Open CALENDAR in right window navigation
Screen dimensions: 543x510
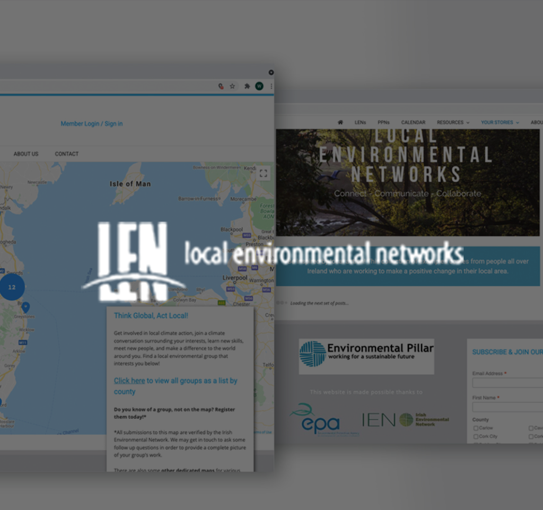(x=413, y=122)
